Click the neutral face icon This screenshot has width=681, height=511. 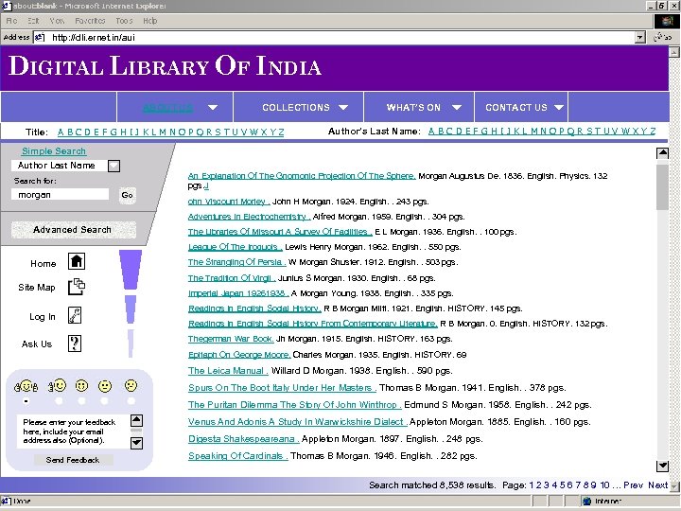pos(105,386)
